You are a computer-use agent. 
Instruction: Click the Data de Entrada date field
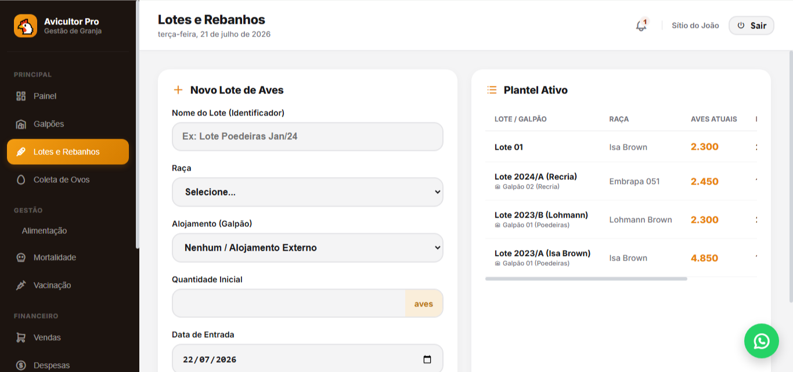[x=308, y=359]
